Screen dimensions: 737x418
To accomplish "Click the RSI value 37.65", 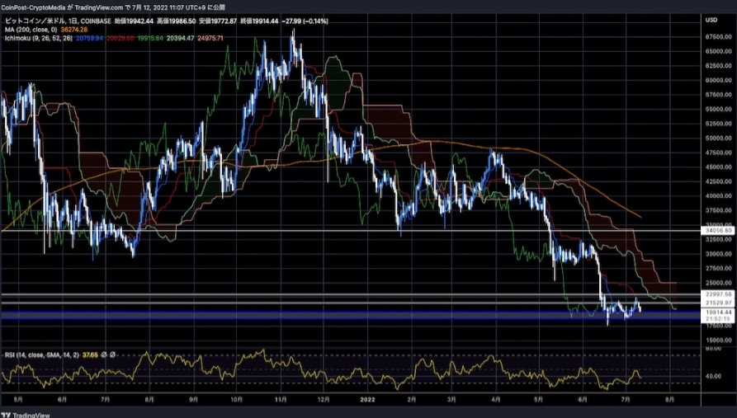I will click(90, 355).
